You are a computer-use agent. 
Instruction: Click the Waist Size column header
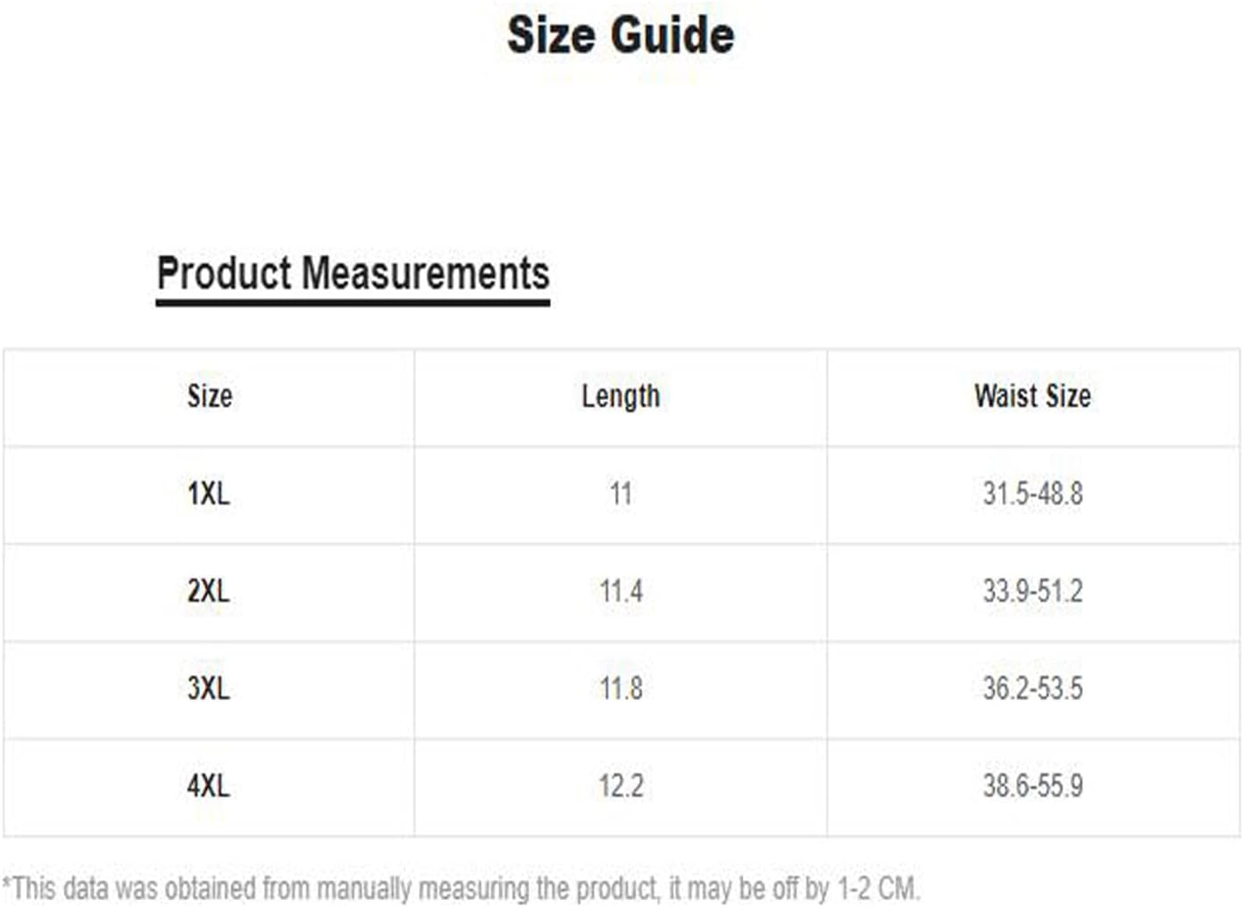[x=1032, y=395]
